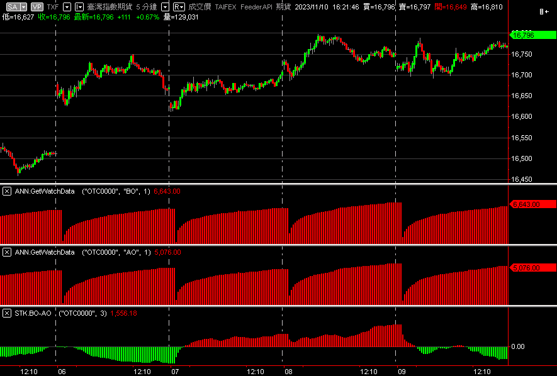The image size is (557, 376).
Task: Click the 09 date marker on time axis
Action: tap(402, 372)
